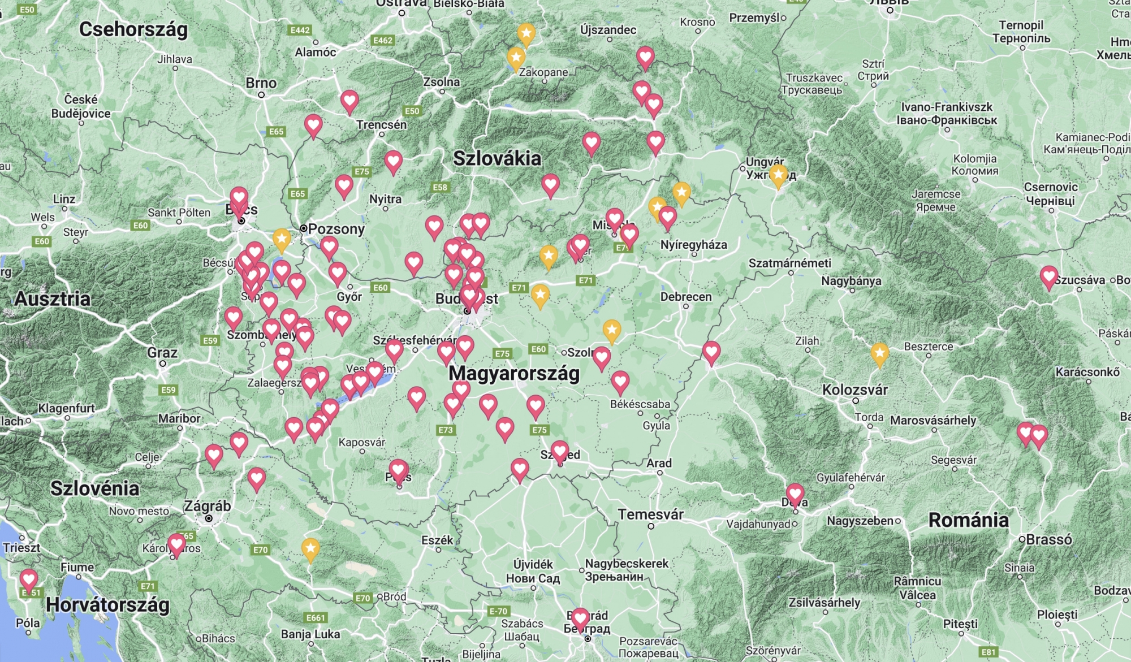Click the heart pin at Károlyváros
This screenshot has height=662, width=1131.
(x=176, y=544)
